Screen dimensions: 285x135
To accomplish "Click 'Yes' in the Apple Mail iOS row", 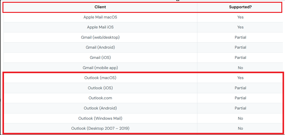I will tap(240, 27).
